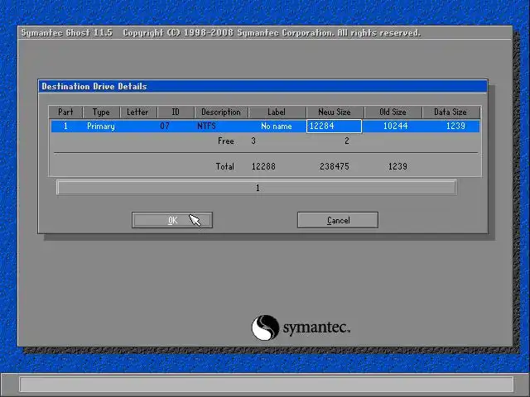Click the Part column header
530x397 pixels.
click(65, 112)
